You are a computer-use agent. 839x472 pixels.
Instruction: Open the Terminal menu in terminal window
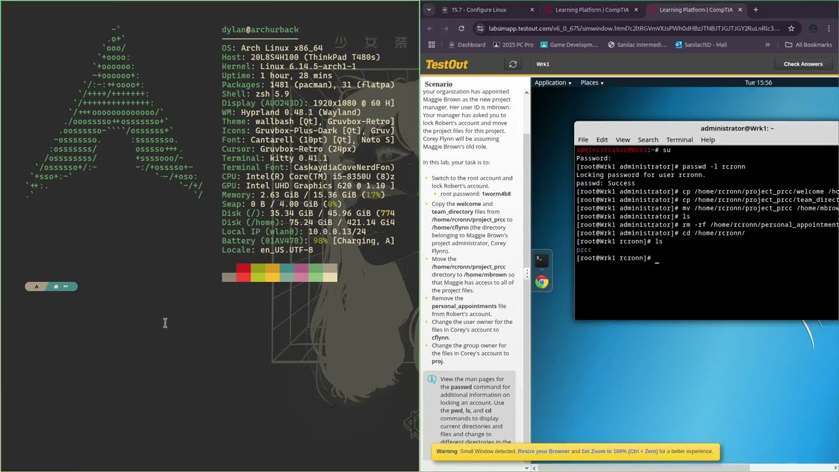click(x=679, y=140)
